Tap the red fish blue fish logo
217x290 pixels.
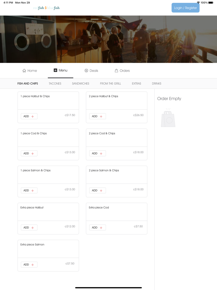[46, 8]
